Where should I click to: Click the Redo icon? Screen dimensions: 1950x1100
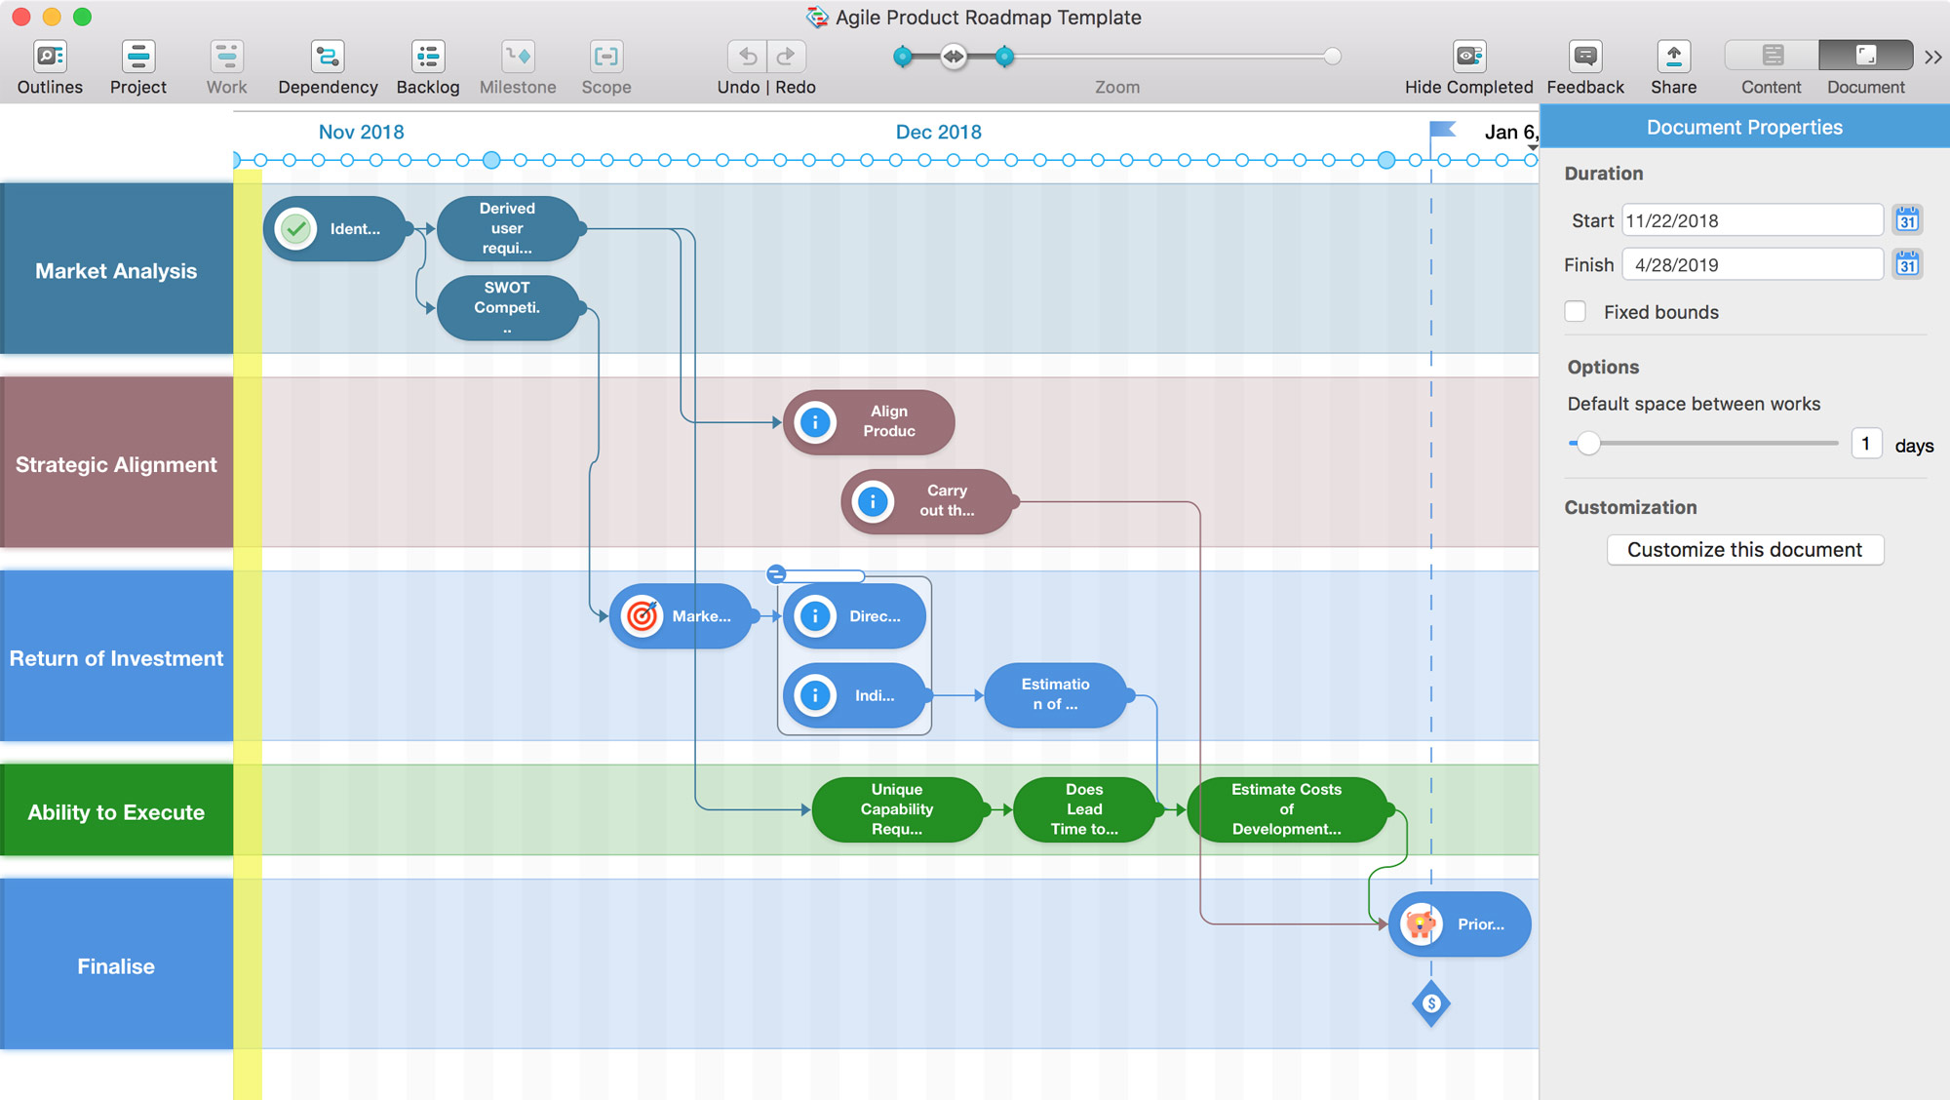click(x=785, y=55)
